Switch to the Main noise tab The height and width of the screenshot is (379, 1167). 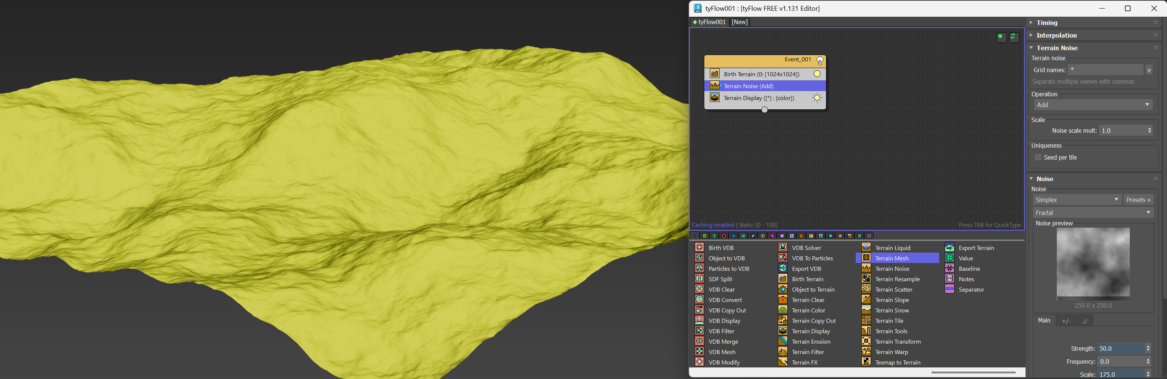(1044, 321)
